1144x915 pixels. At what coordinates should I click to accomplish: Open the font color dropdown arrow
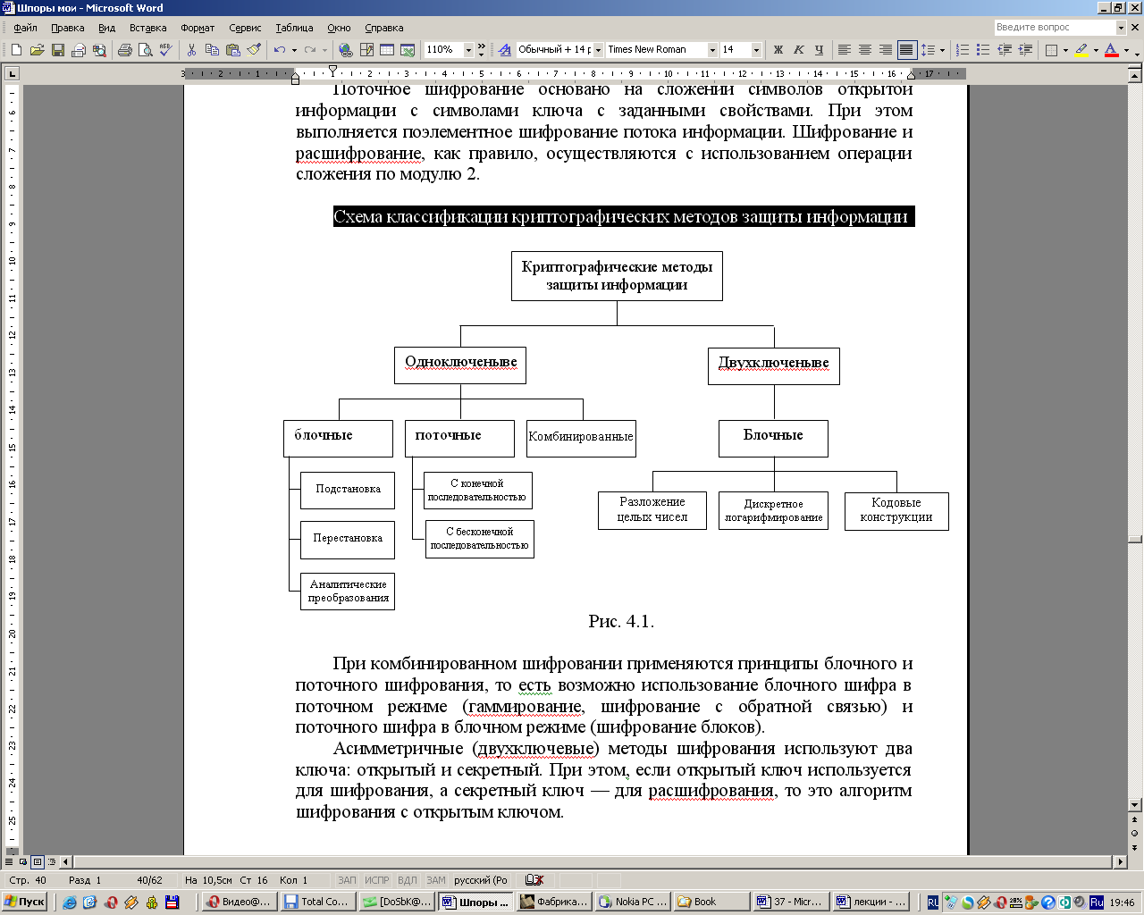pos(1125,50)
